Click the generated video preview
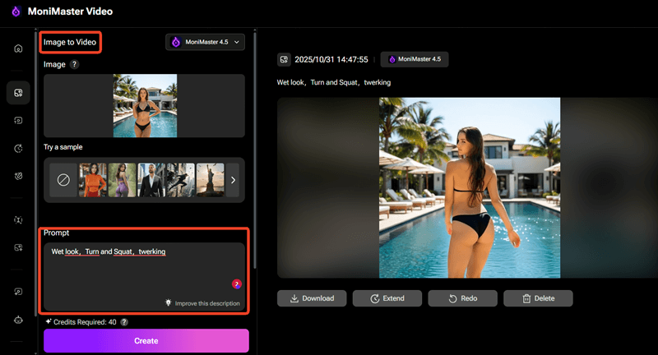658x355 pixels. click(x=470, y=187)
